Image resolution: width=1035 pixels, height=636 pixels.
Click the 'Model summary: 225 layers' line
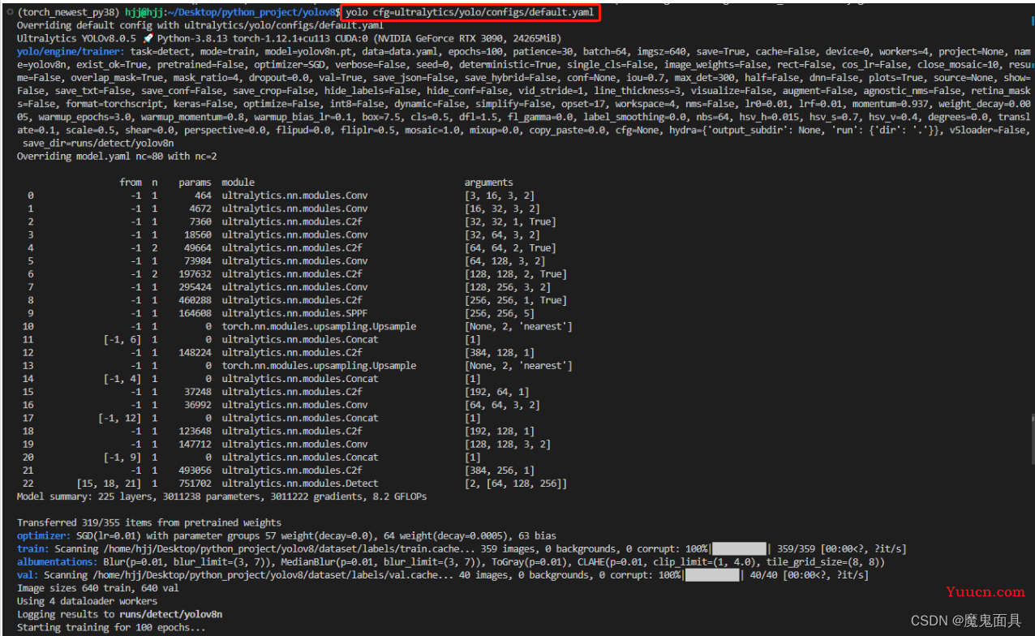[x=222, y=496]
